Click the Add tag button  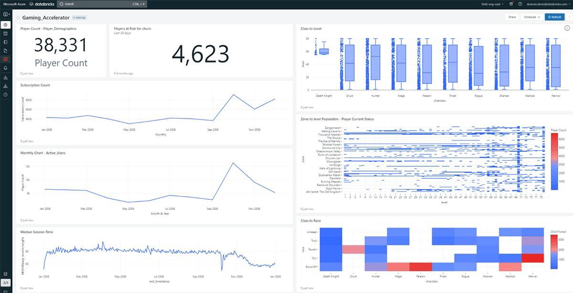click(79, 17)
